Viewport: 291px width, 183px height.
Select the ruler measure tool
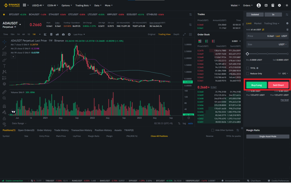pos(4,92)
